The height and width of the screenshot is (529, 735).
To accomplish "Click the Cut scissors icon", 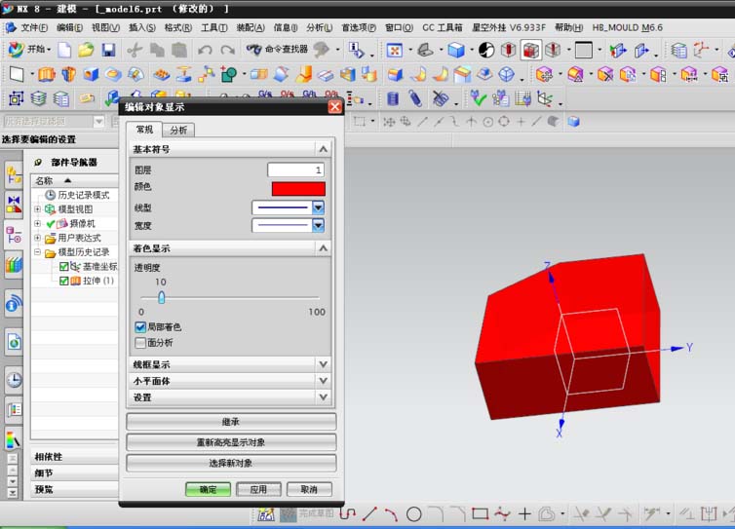I will 135,50.
